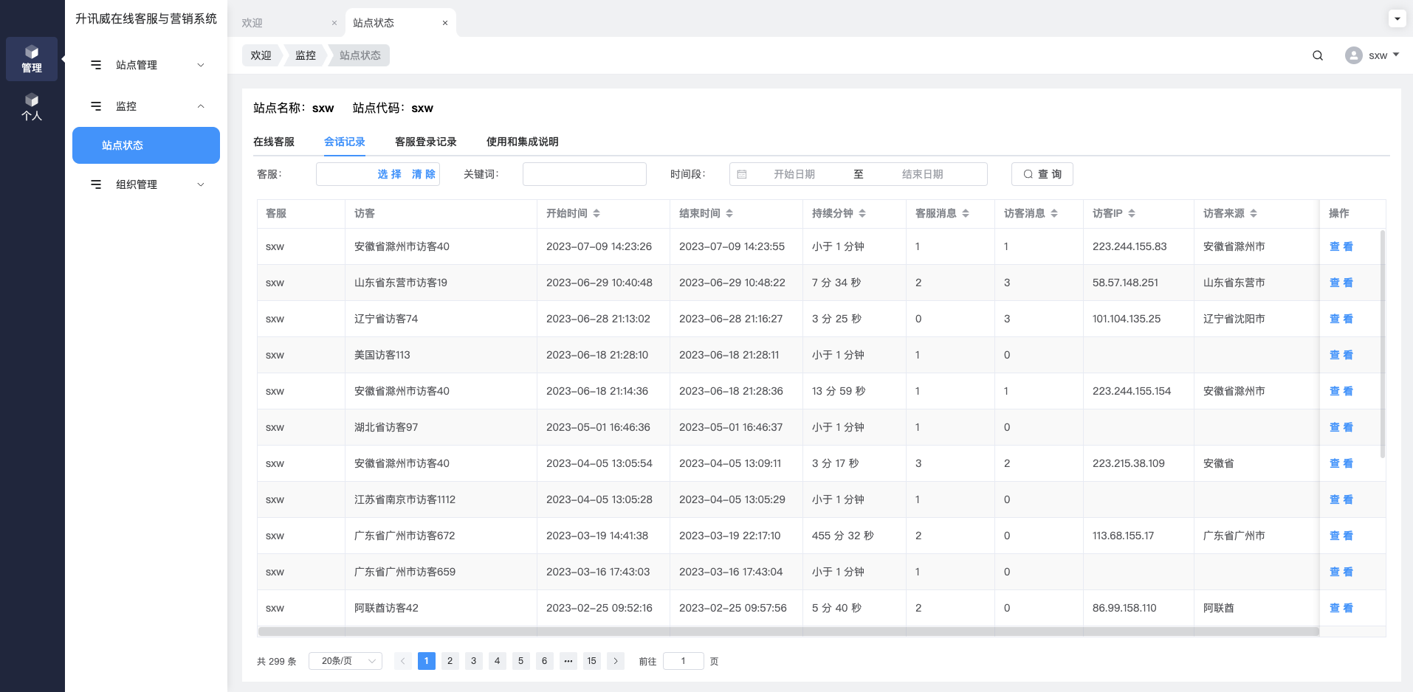Open the 管理 sidebar cube icon
This screenshot has height=692, width=1413.
(x=32, y=52)
